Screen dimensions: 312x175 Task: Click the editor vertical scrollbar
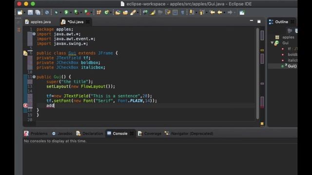click(257, 73)
